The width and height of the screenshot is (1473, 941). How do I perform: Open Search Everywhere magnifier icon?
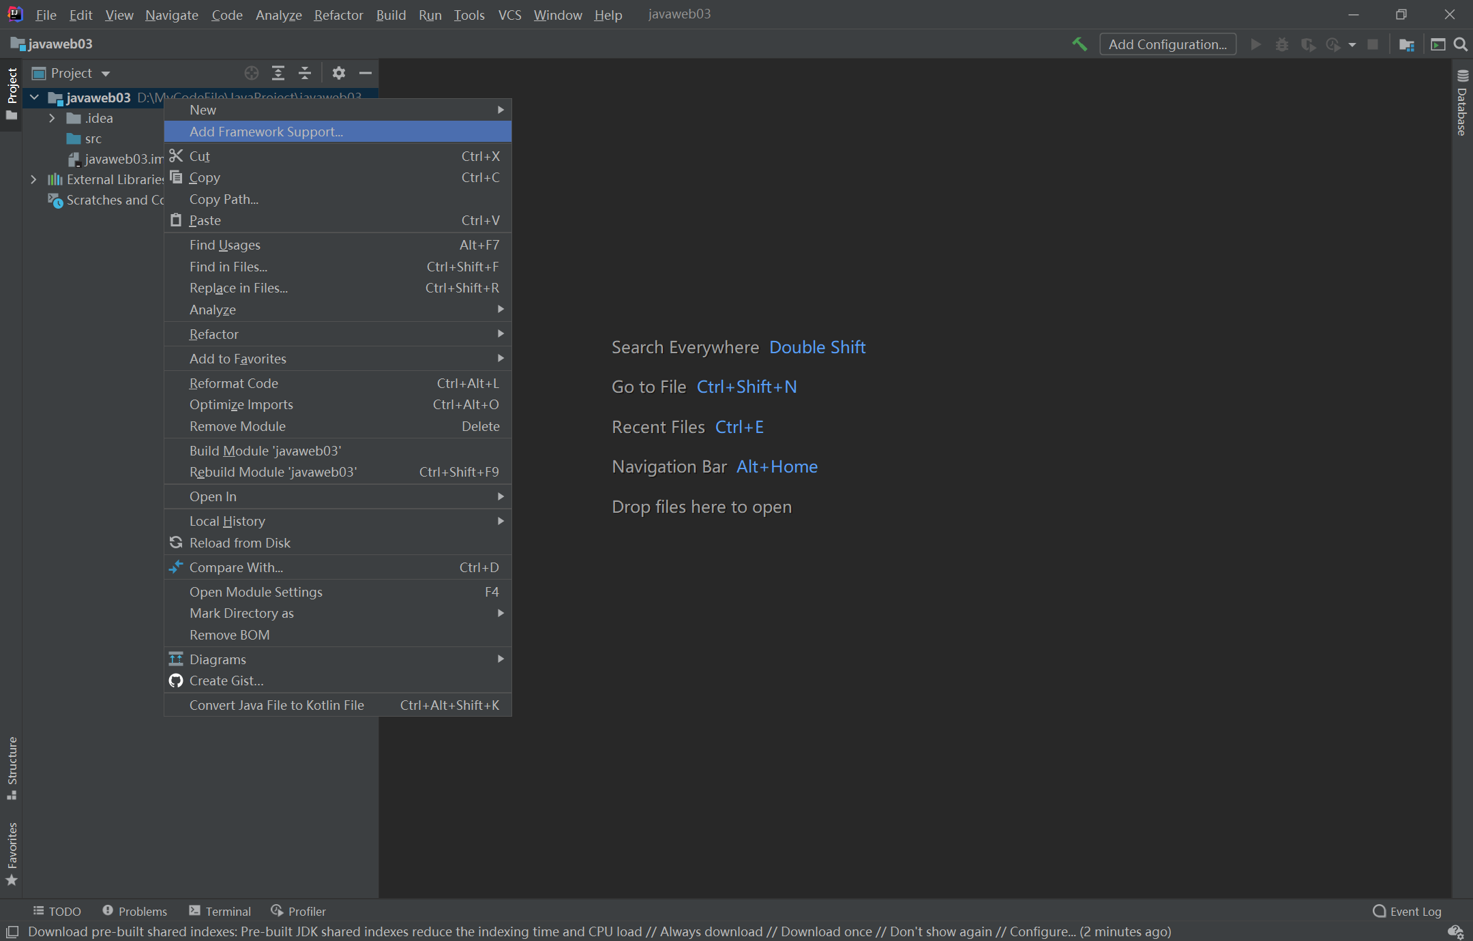(1461, 44)
